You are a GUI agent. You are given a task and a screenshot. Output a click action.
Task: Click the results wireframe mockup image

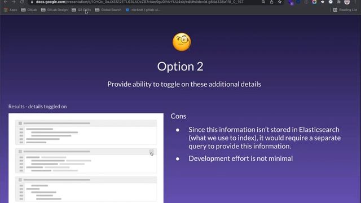(x=86, y=158)
